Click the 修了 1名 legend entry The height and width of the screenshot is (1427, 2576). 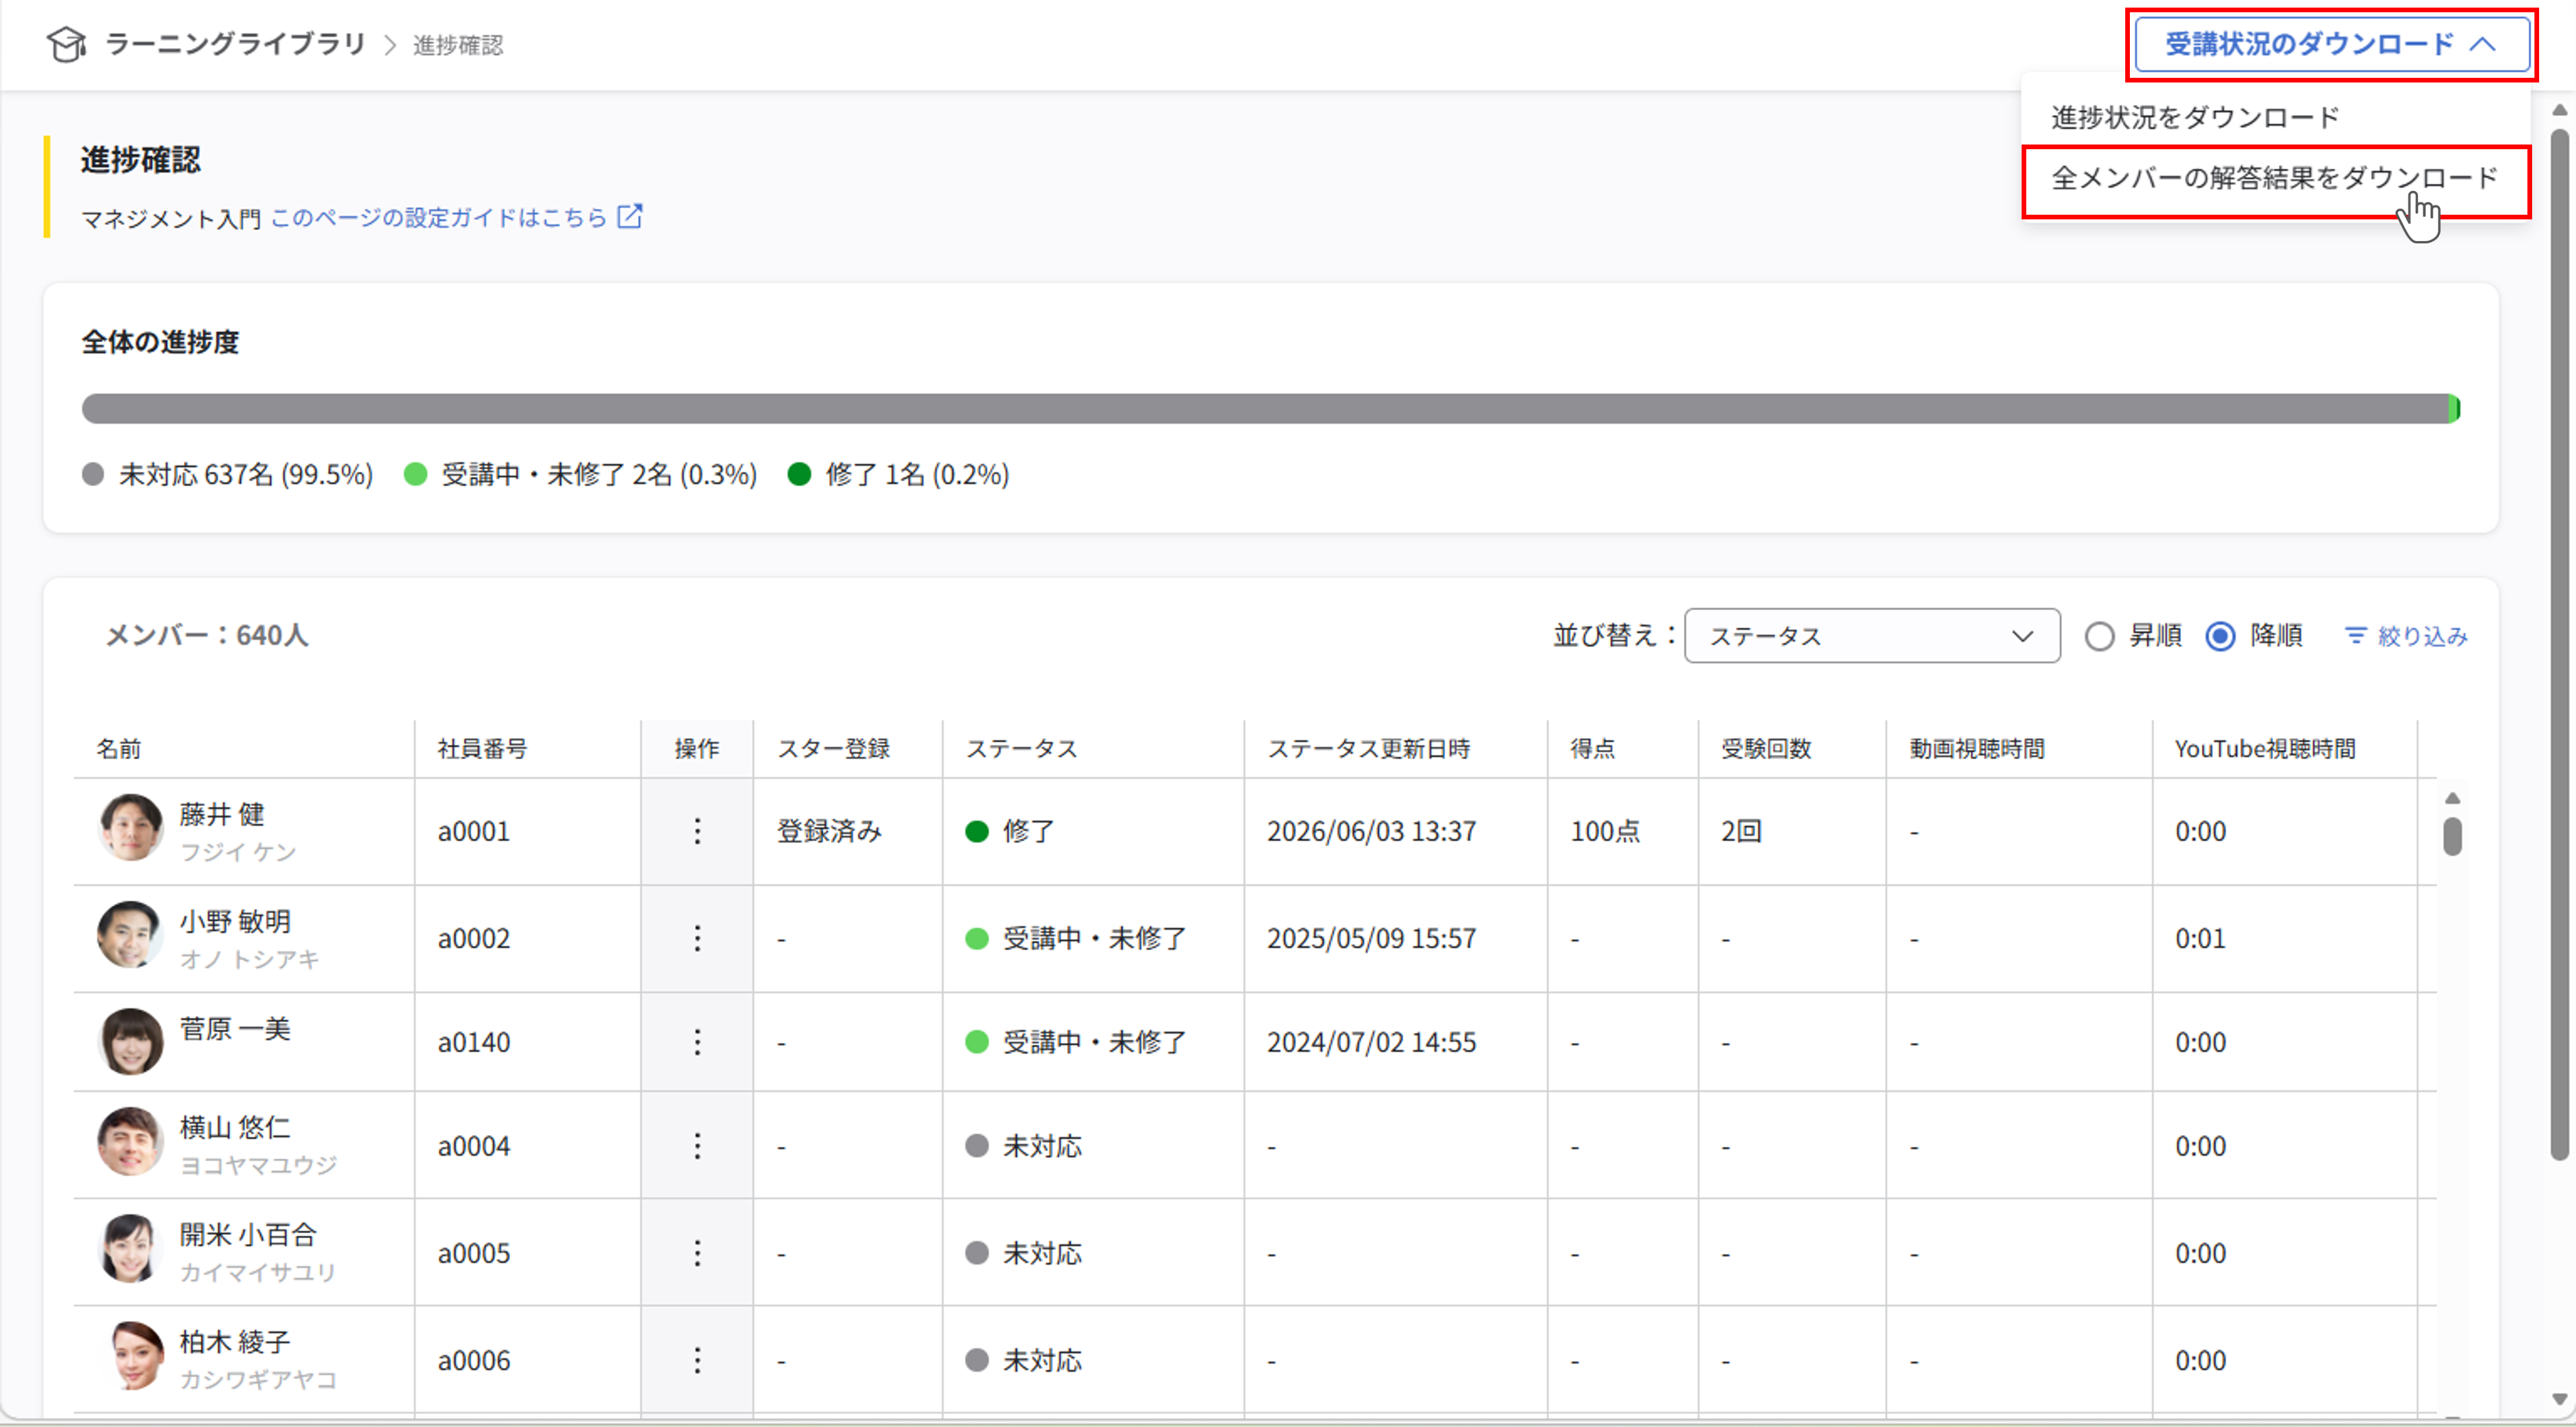898,474
